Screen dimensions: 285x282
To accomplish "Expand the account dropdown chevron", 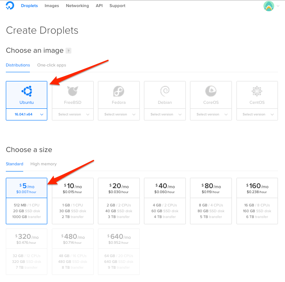I will tap(278, 6).
